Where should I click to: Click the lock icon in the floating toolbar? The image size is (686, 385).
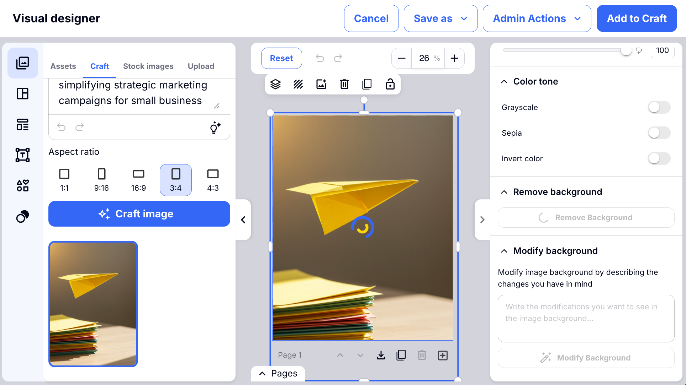coord(390,84)
